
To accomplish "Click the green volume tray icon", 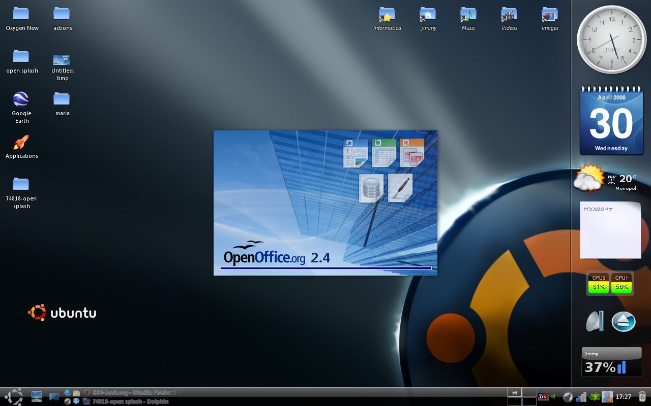I will 553,396.
